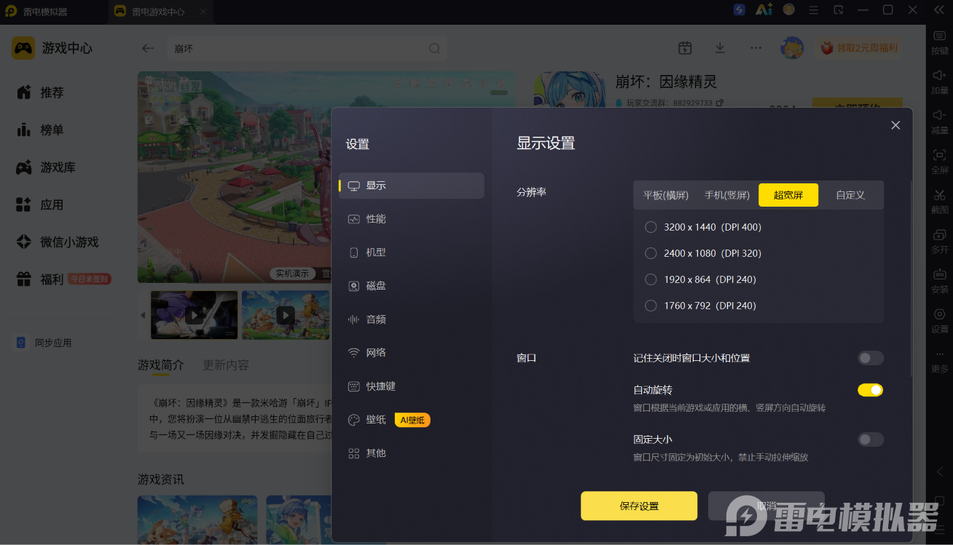The height and width of the screenshot is (545, 953).
Task: Go back with the game center arrow
Action: 148,48
